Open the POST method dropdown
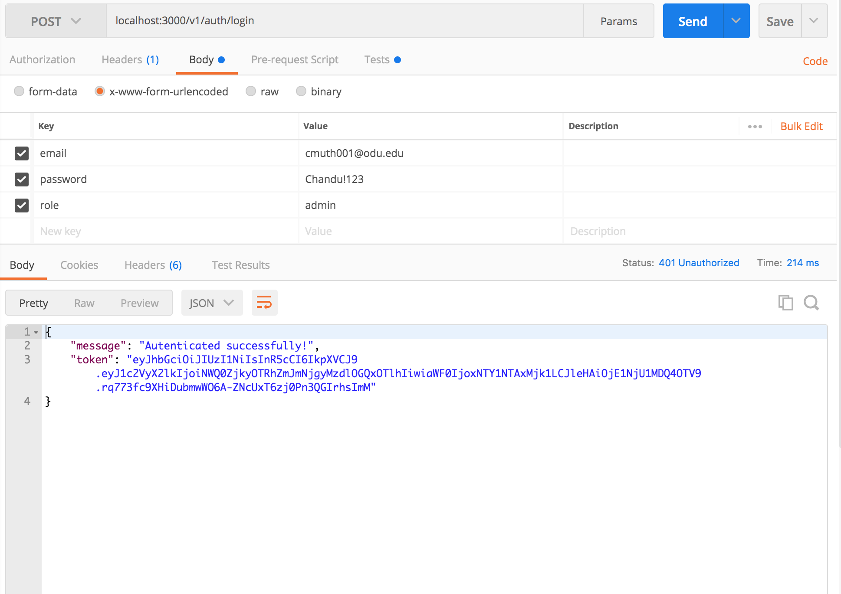 [x=56, y=21]
